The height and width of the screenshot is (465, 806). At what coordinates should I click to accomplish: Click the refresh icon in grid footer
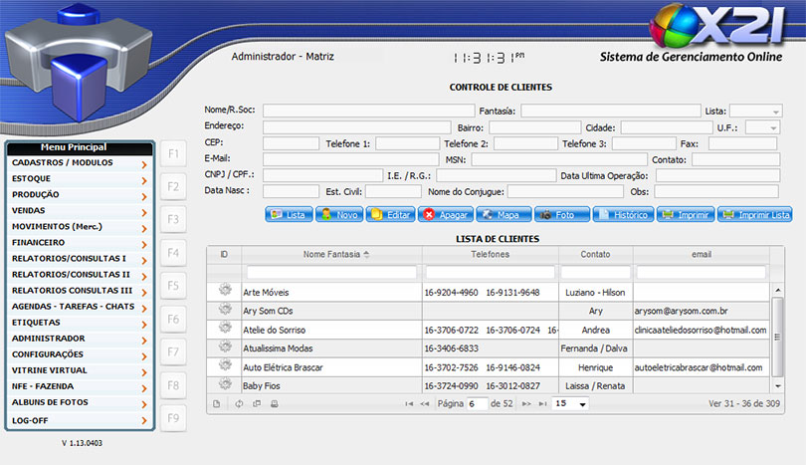tap(239, 404)
